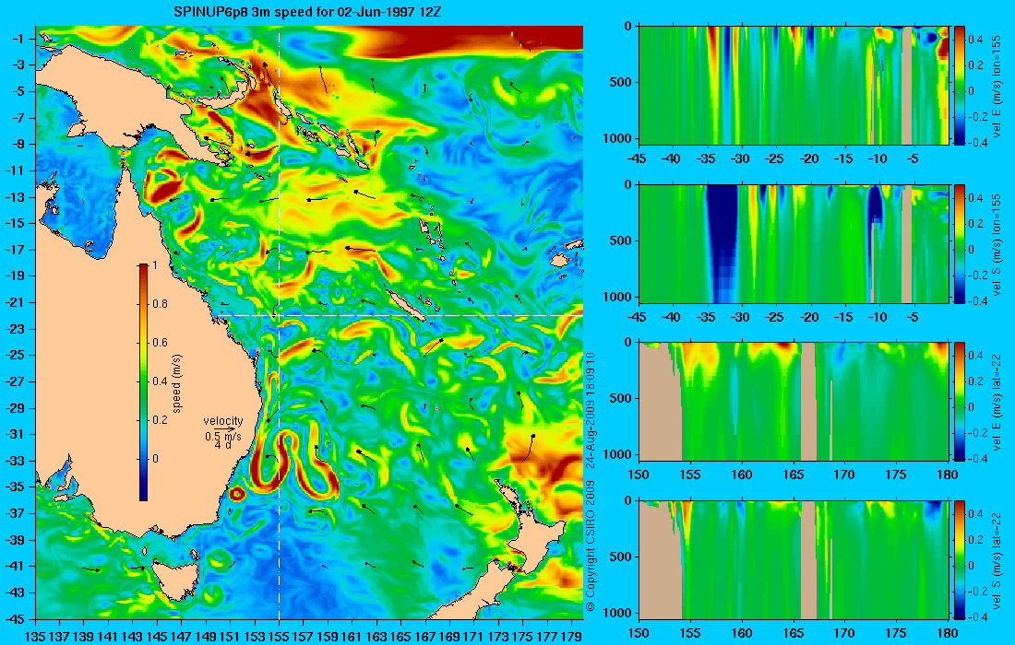Click the '24-Aug-2009 18:09:10' timestamp text
1015x645 pixels.
(590, 409)
